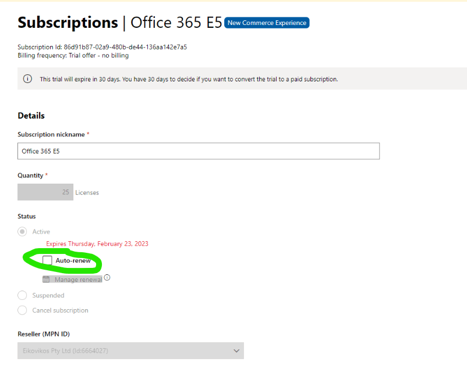Click the info icon in trial banner
The height and width of the screenshot is (376, 467).
click(x=27, y=79)
